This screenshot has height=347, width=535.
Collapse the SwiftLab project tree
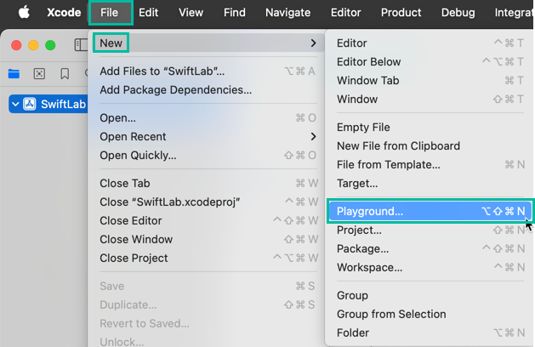point(15,104)
